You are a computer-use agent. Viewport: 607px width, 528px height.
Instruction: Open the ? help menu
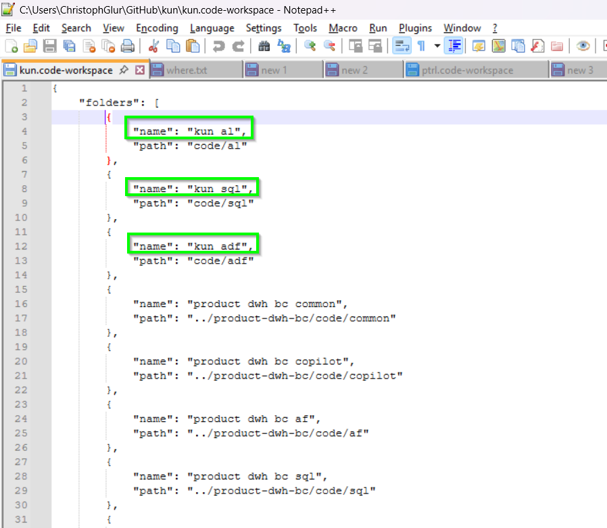(495, 28)
